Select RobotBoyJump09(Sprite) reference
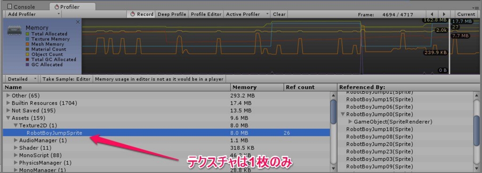Screen dimensions: 482x173 [x=379, y=166]
